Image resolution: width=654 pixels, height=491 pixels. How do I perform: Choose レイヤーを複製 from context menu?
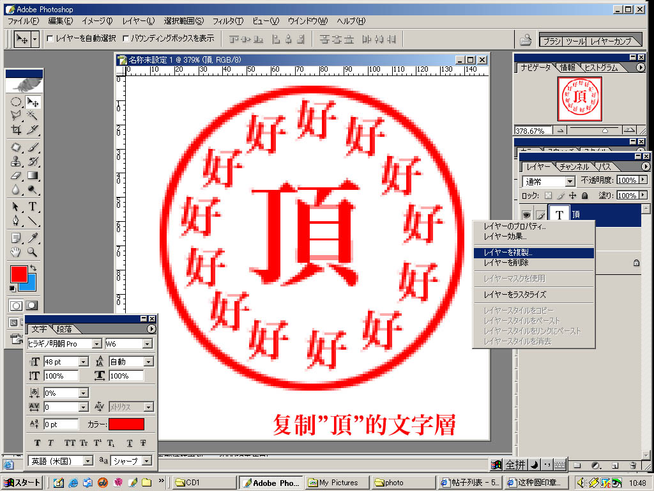(533, 253)
